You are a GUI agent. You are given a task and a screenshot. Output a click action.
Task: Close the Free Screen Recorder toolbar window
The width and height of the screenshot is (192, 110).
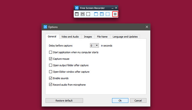point(116,8)
